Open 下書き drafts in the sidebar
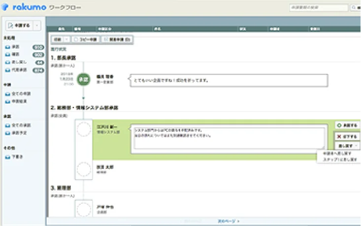This screenshot has height=226, width=361. [18, 157]
